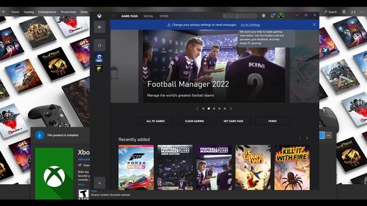Open It Takes Two game tile
The image size is (367, 206).
tap(253, 167)
